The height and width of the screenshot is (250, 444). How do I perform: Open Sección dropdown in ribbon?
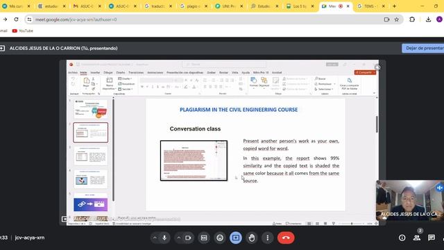point(126,89)
